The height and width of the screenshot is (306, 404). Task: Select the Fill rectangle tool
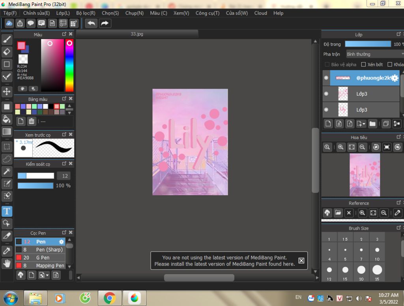pyautogui.click(x=7, y=107)
